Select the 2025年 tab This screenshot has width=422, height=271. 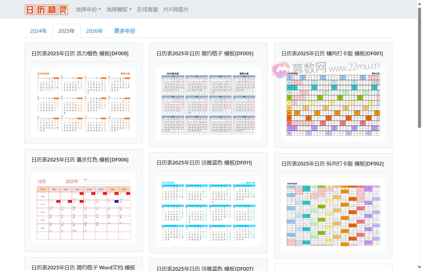point(66,31)
